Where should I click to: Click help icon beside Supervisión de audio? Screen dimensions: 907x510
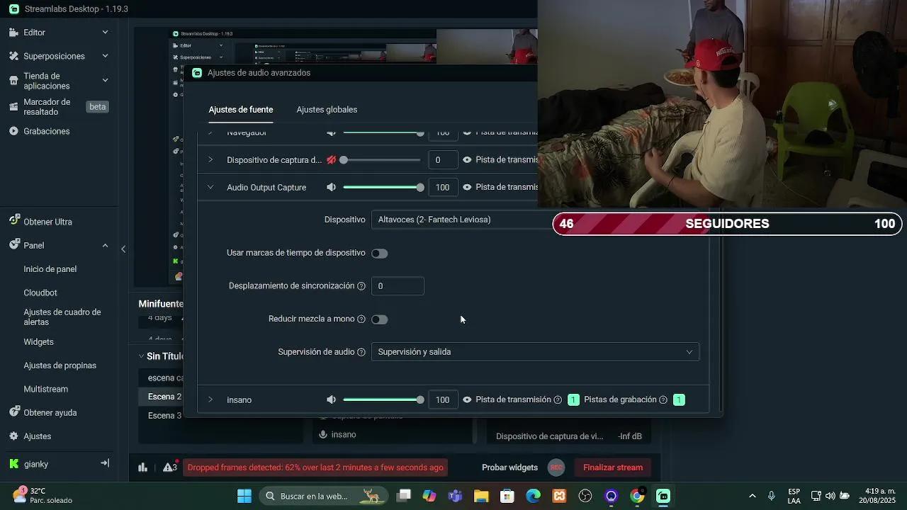361,352
